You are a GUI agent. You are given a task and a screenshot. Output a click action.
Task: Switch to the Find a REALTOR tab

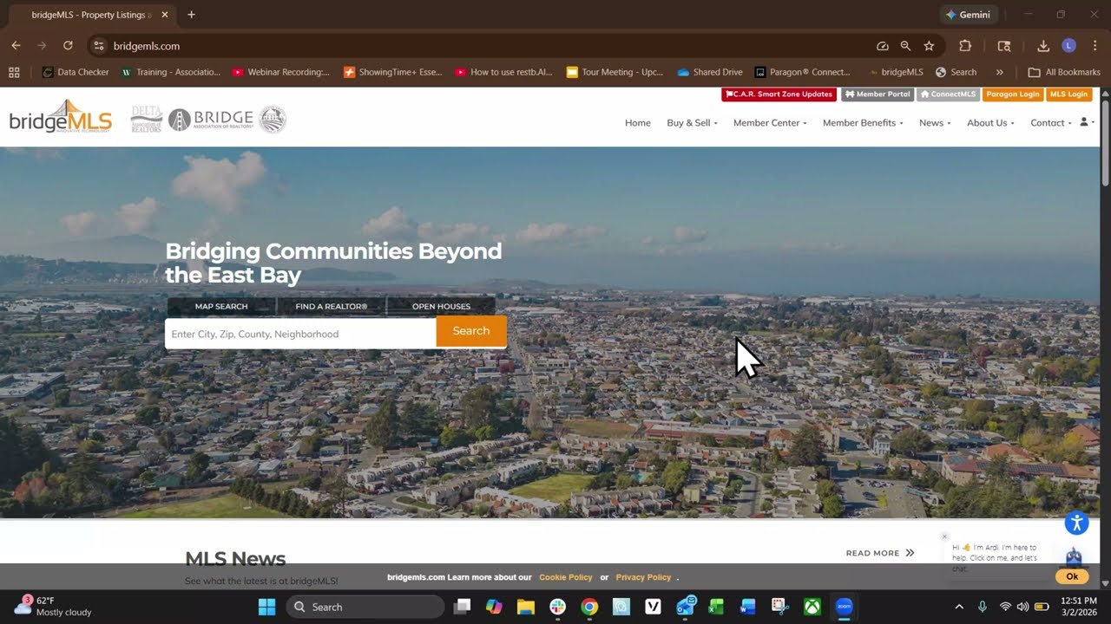pyautogui.click(x=332, y=307)
